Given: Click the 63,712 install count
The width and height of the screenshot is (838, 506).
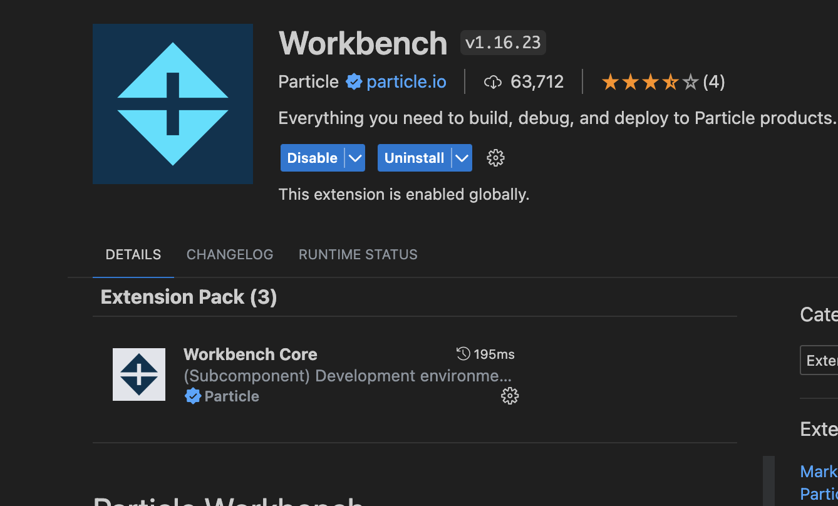Looking at the screenshot, I should [x=537, y=82].
